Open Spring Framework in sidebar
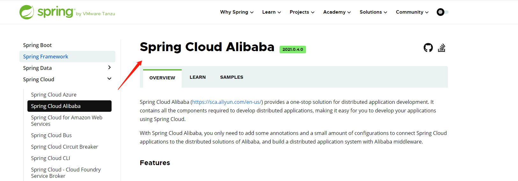 67,57
